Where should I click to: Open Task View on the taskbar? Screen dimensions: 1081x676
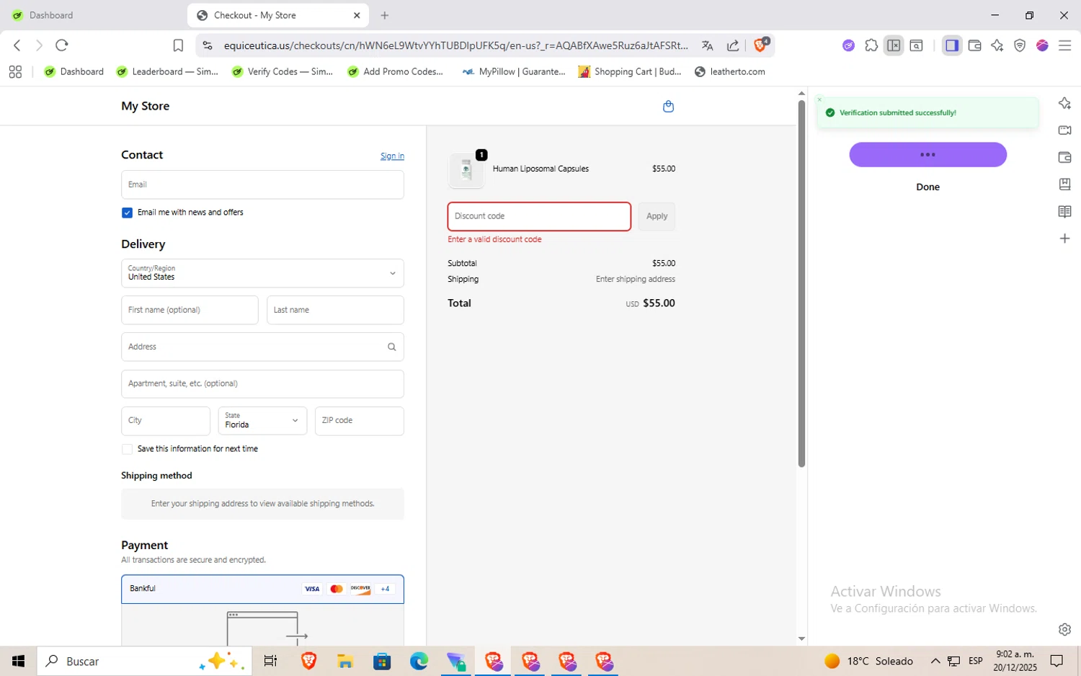[x=270, y=661]
